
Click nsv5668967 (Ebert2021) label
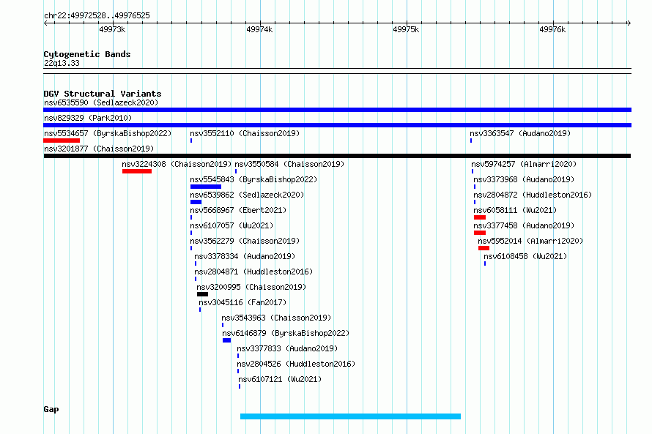[x=238, y=210]
